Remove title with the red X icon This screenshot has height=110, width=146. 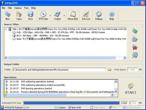tap(135, 47)
